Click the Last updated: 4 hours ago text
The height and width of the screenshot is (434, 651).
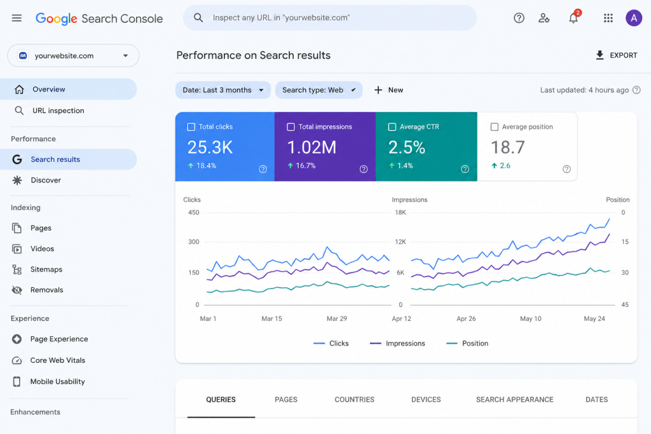584,90
